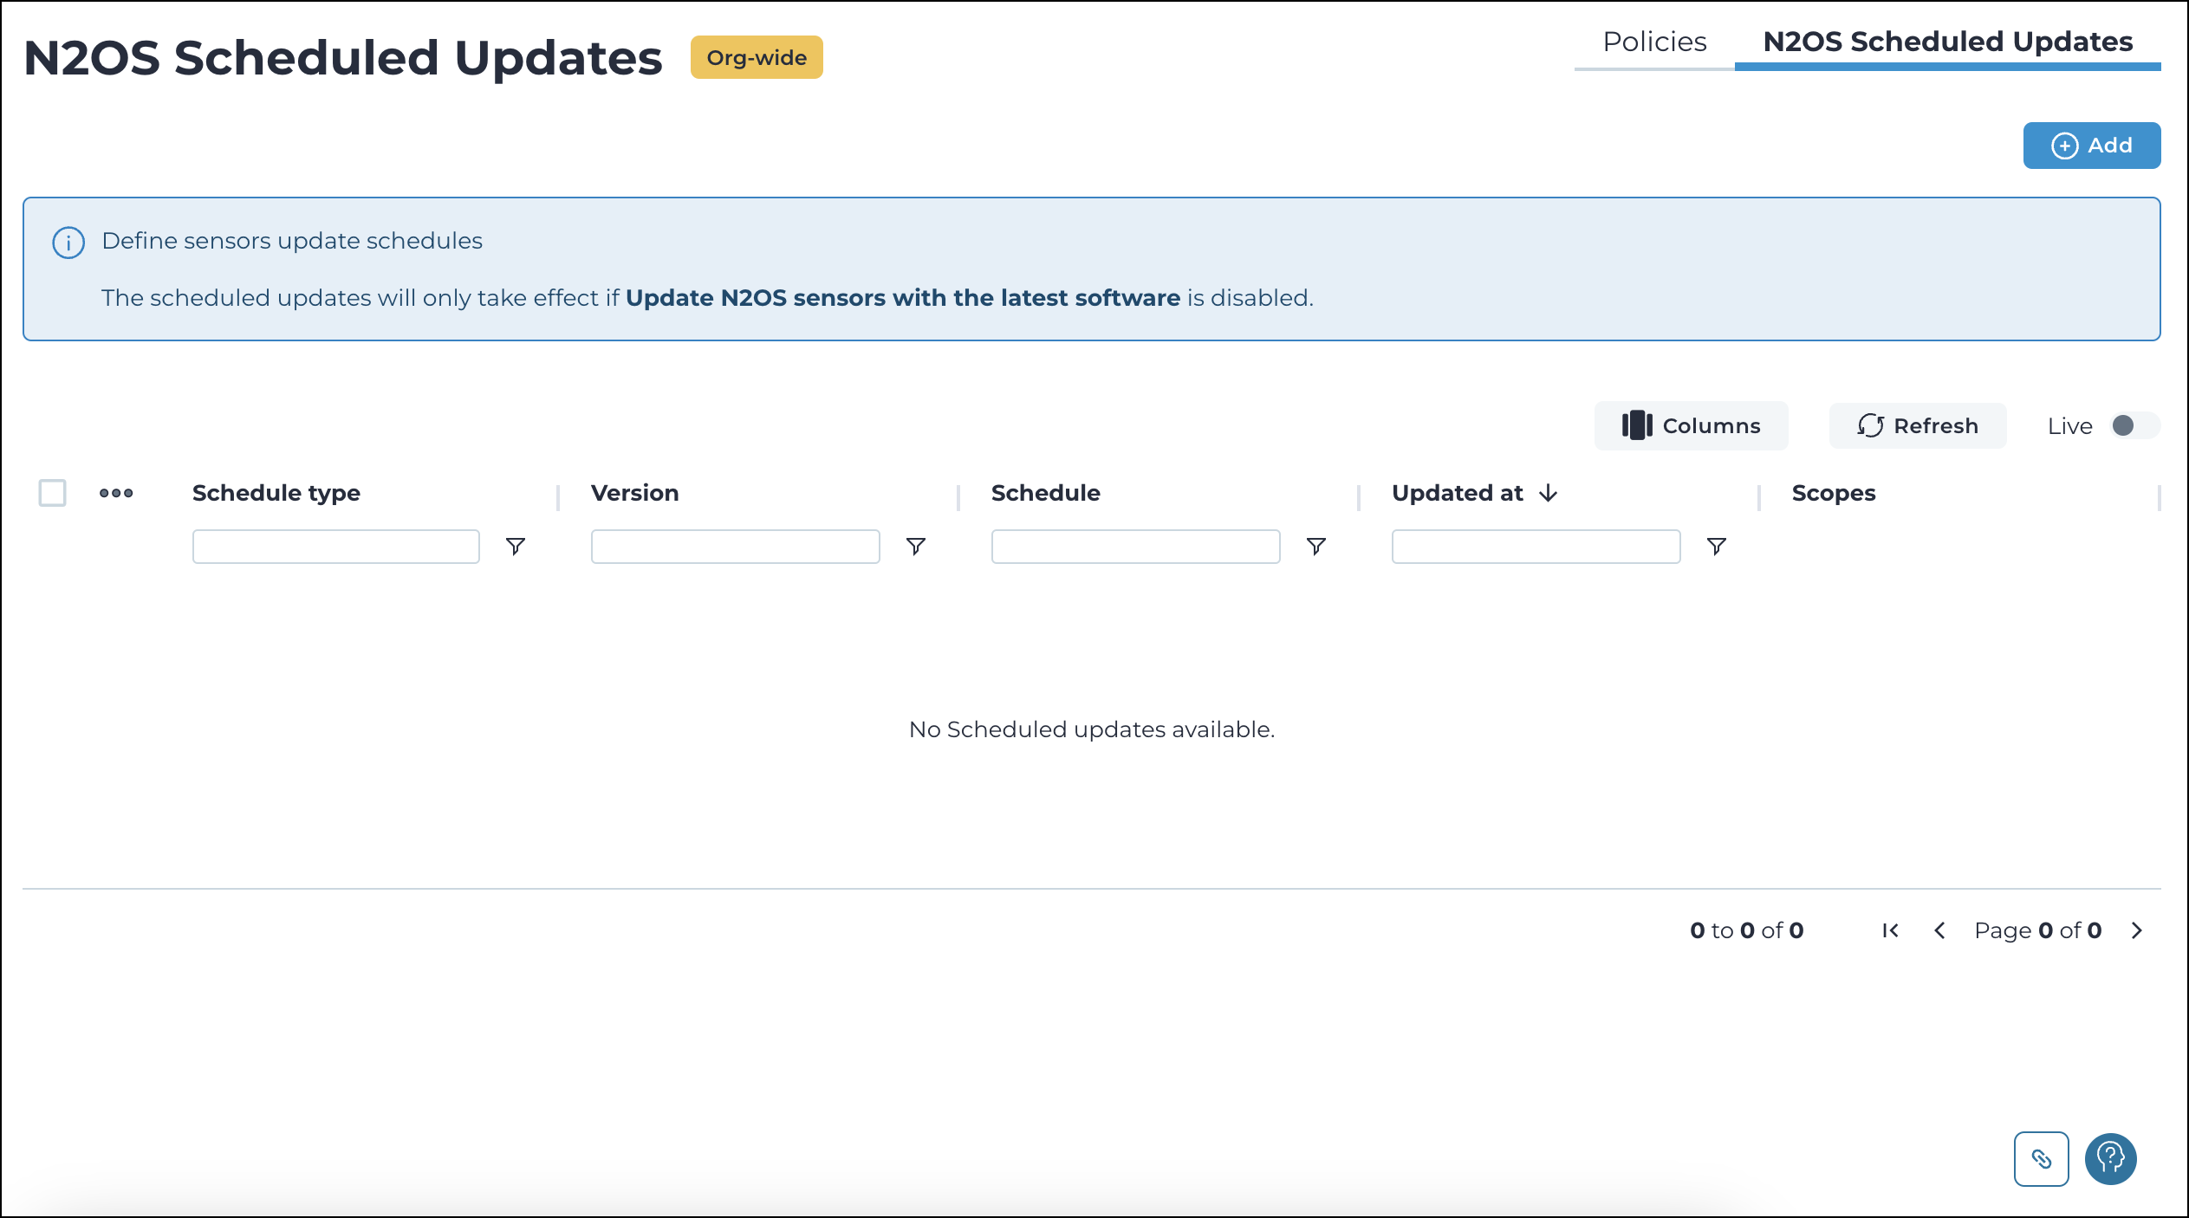This screenshot has width=2189, height=1218.
Task: Click the Org-wide badge
Action: point(757,57)
